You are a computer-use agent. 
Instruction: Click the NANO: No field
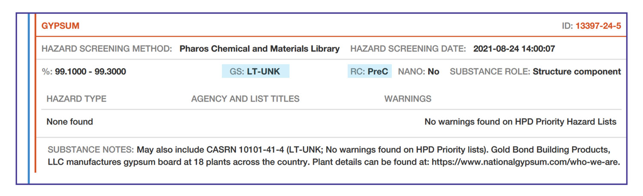point(418,72)
